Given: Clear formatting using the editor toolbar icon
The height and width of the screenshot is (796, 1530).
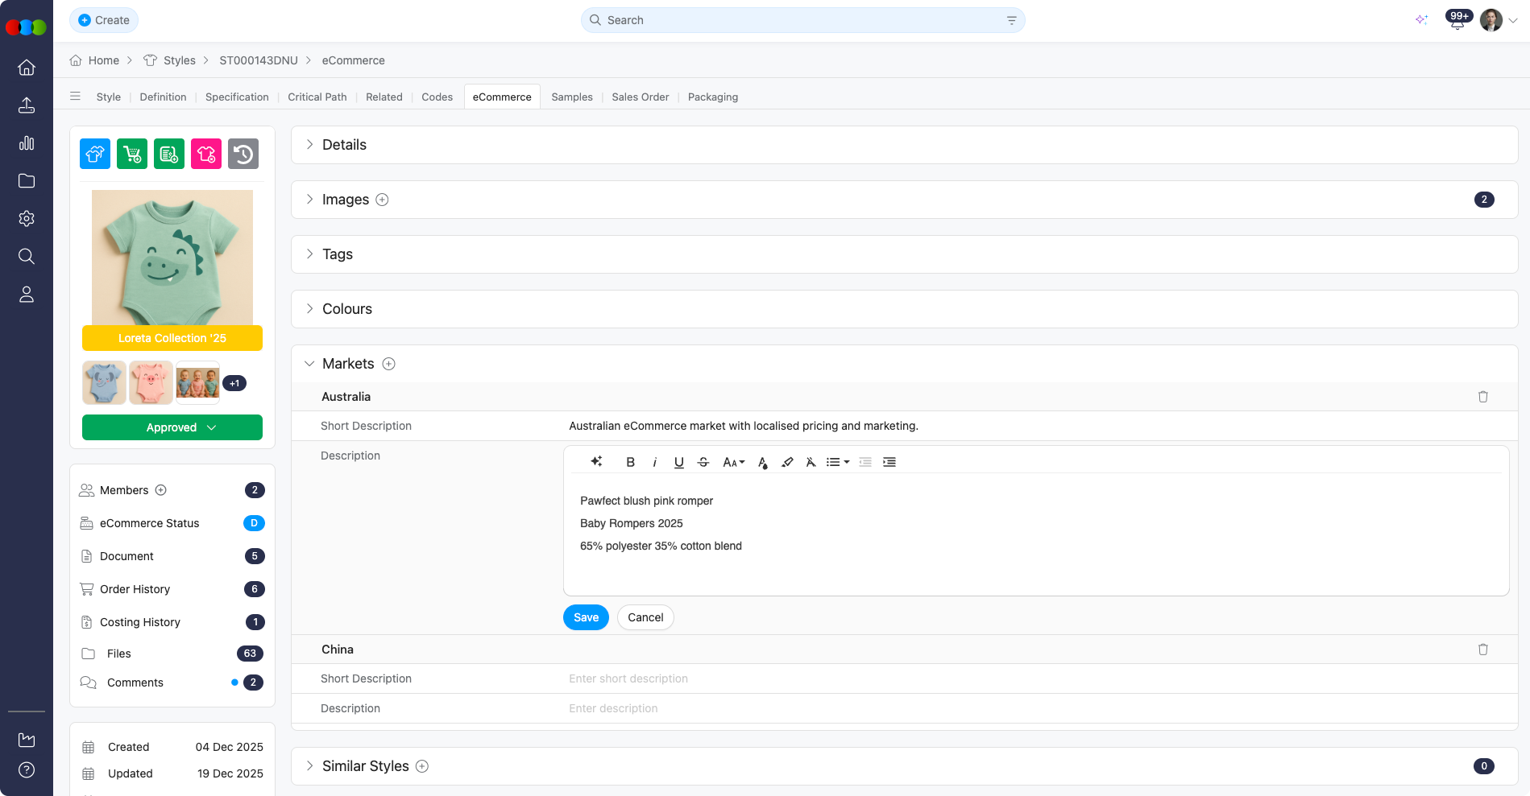Looking at the screenshot, I should tap(811, 461).
